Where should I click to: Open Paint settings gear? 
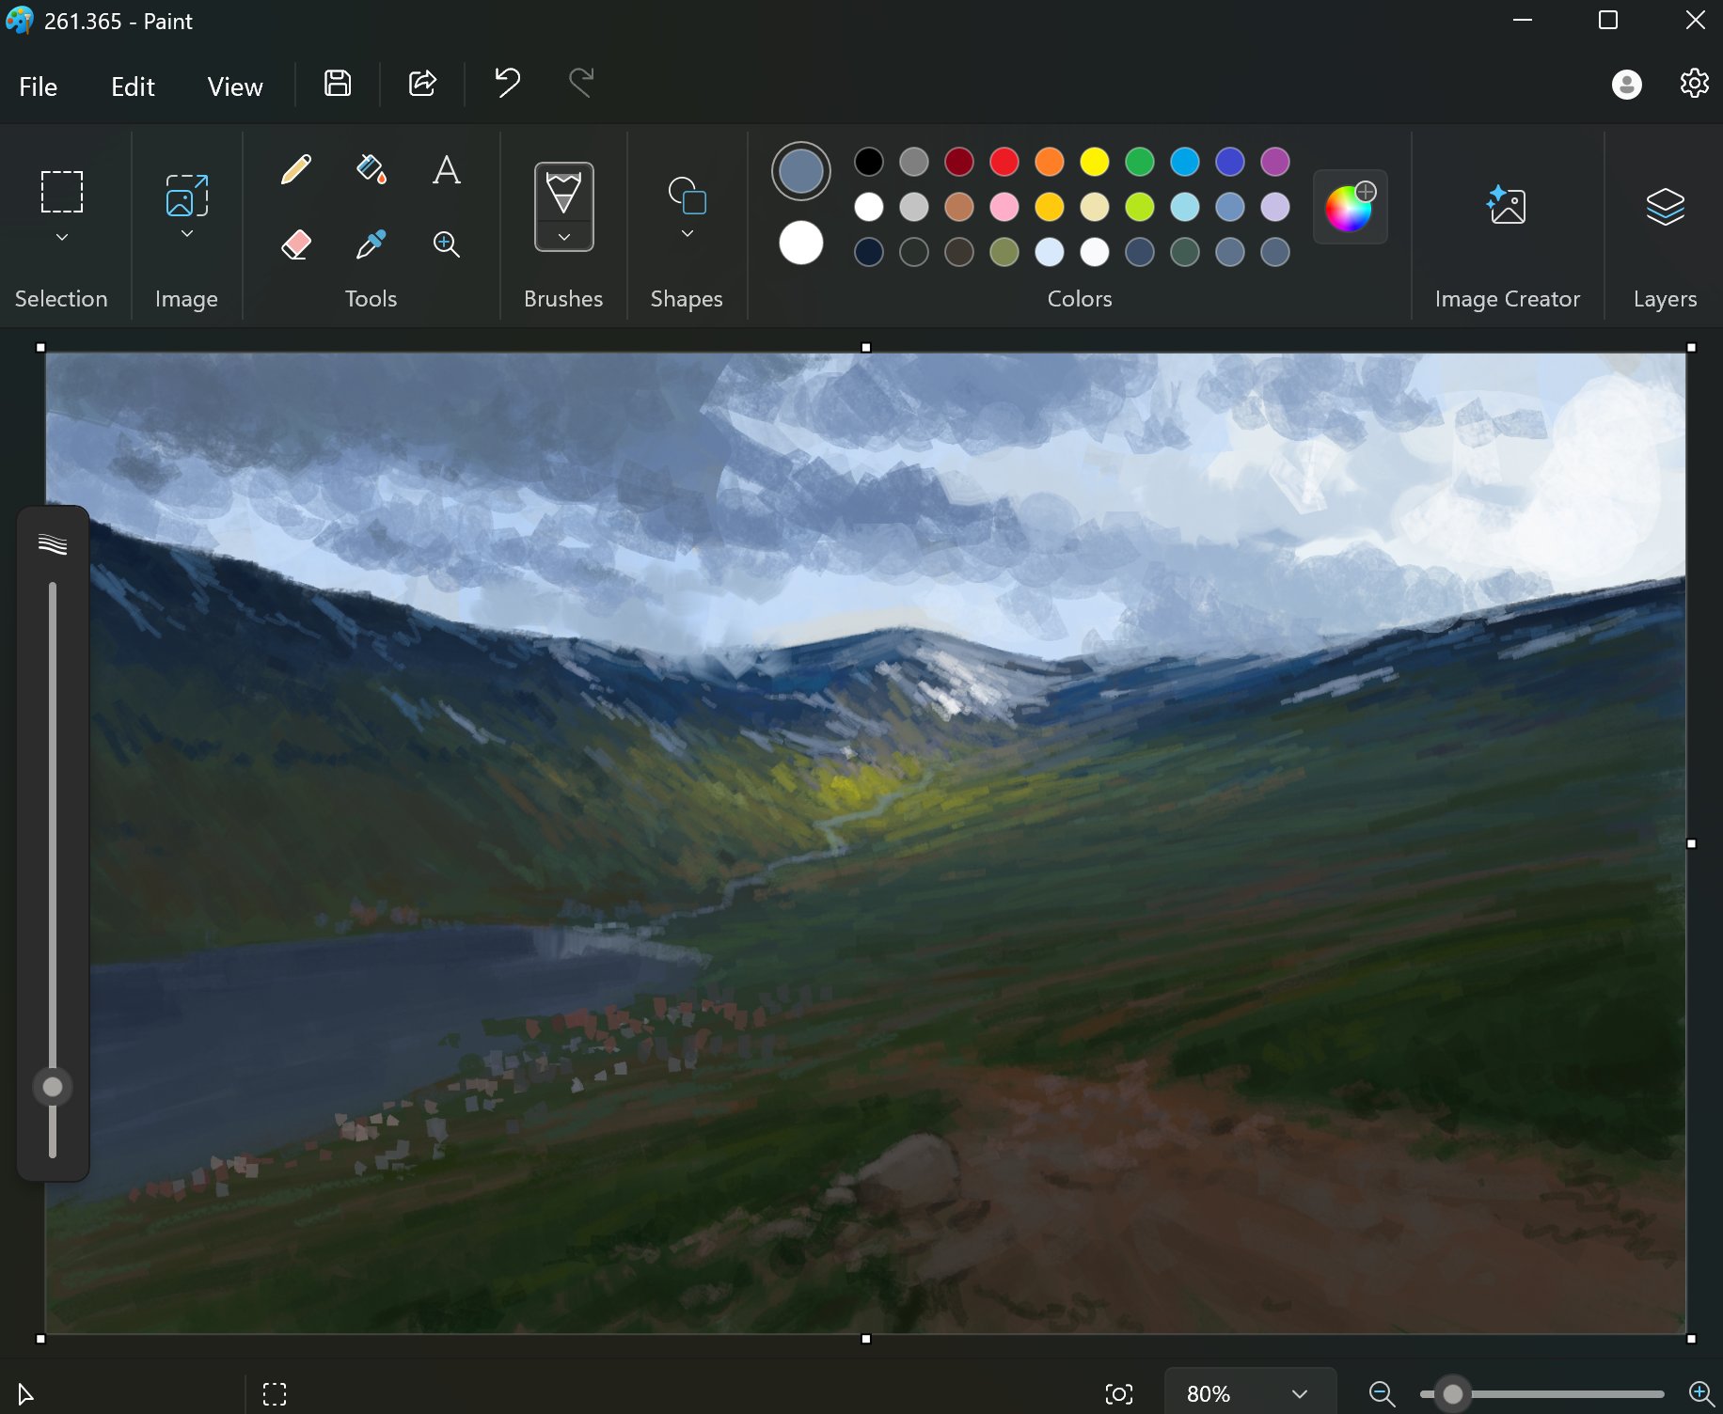(1694, 84)
